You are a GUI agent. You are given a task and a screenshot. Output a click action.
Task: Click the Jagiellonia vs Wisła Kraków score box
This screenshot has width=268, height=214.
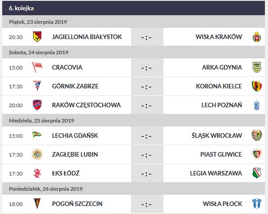click(x=147, y=37)
